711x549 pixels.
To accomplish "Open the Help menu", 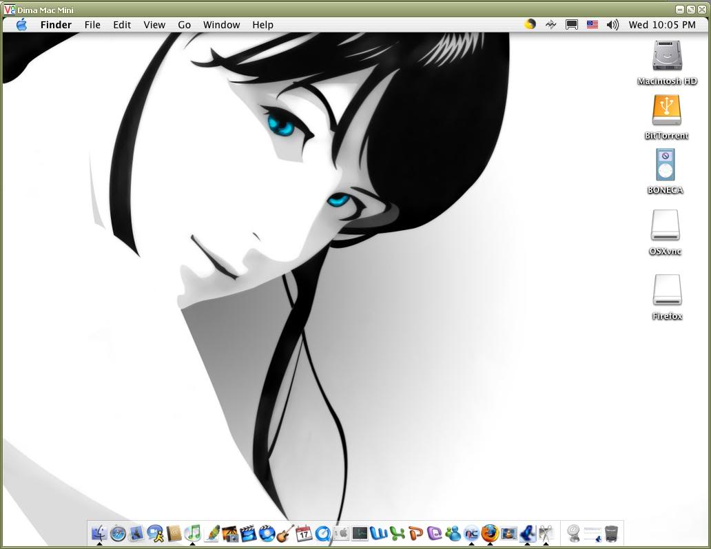I will (x=262, y=25).
